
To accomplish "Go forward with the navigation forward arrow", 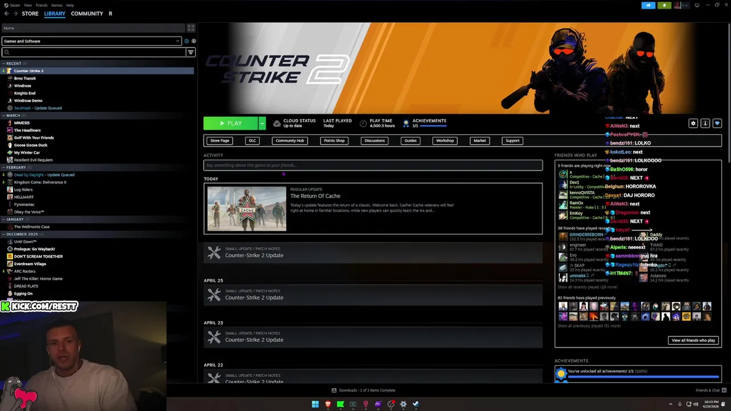I will [15, 14].
